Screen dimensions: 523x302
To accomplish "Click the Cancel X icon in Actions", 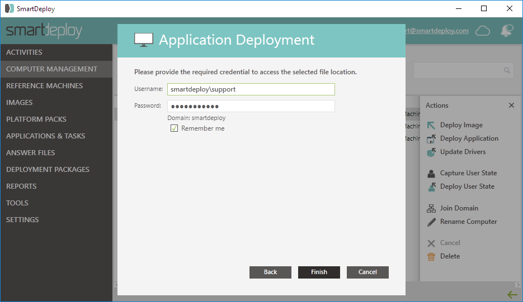I will tap(431, 243).
